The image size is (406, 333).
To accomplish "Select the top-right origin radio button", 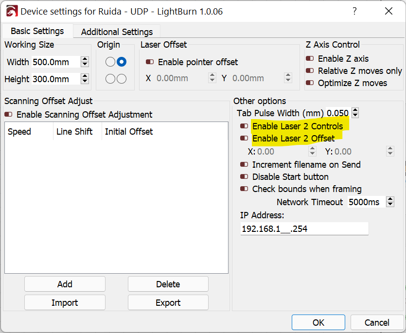I will [122, 62].
